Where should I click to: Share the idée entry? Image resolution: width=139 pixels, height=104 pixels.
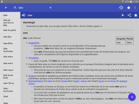click(x=129, y=15)
